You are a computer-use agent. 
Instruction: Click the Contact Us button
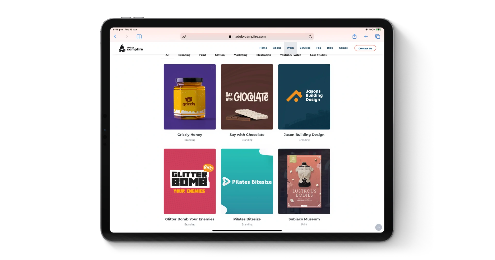[365, 48]
